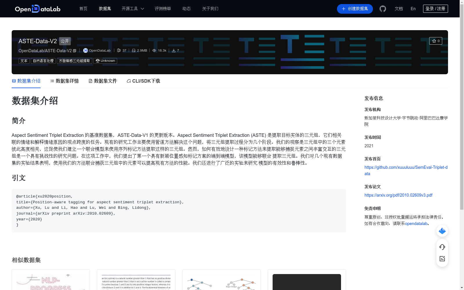Open the similar dataset card with text excerpt
This screenshot has width=464, height=290.
[x=136, y=280]
